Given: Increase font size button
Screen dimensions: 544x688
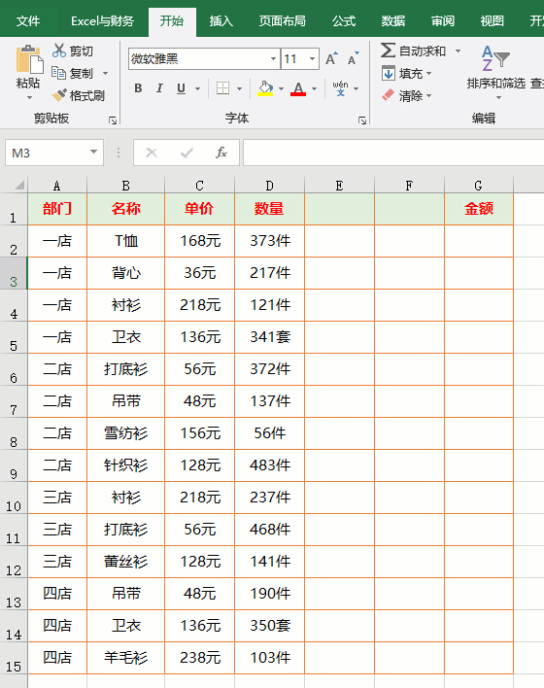Looking at the screenshot, I should (331, 59).
